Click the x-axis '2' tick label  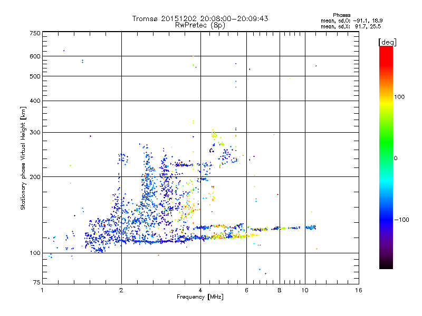(121, 291)
